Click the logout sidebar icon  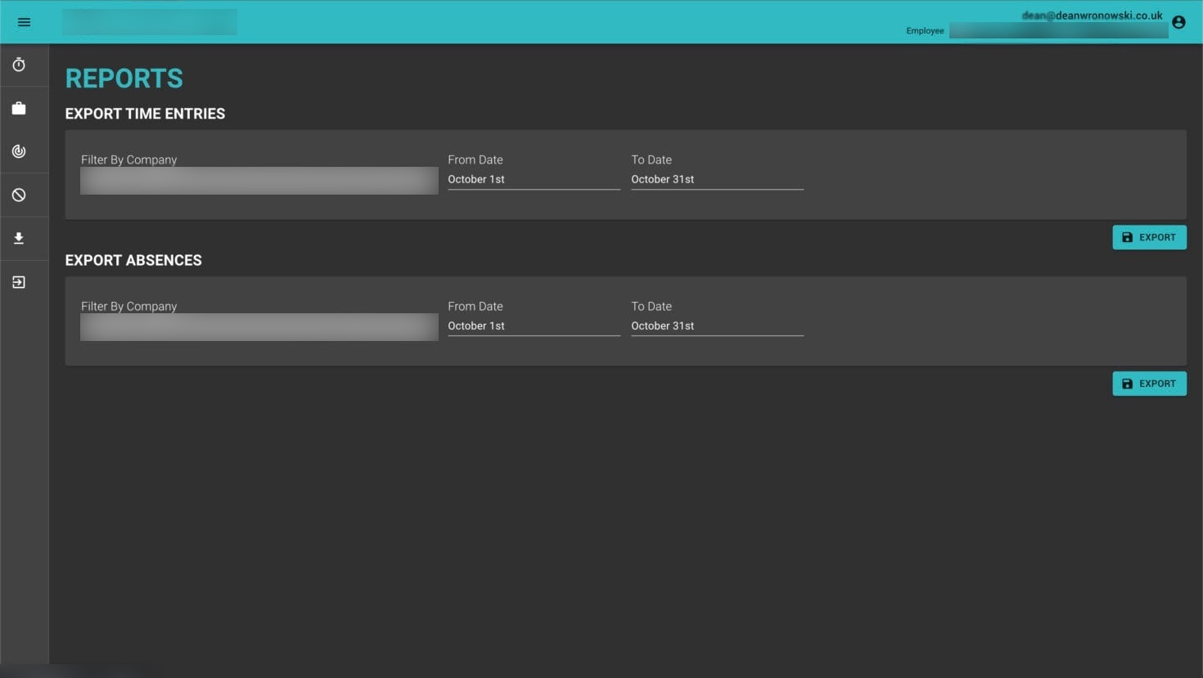coord(19,282)
